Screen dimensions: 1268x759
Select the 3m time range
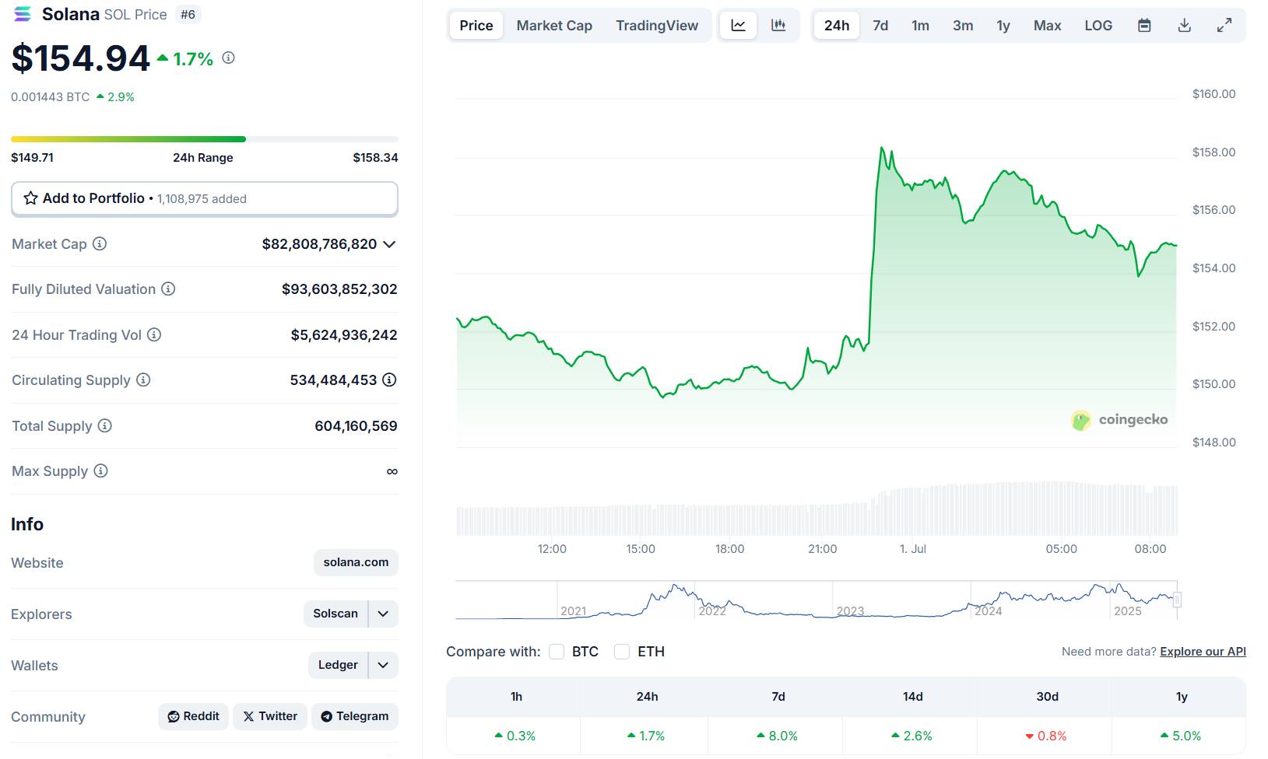(963, 26)
